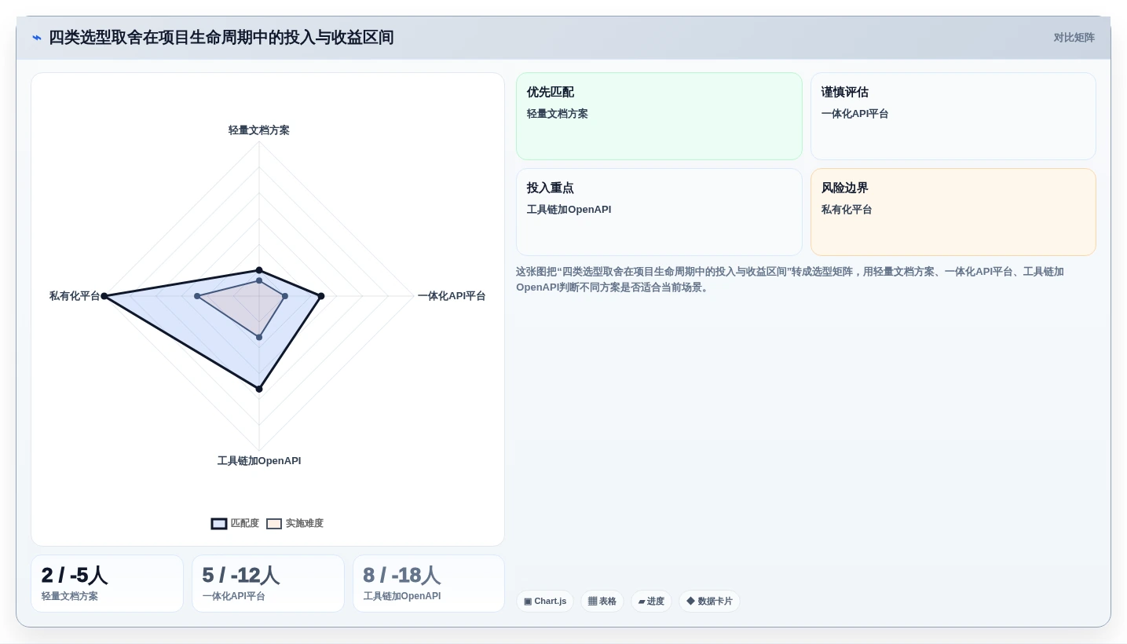Click the Chart.js tag icon
This screenshot has height=644, width=1127.
[528, 602]
